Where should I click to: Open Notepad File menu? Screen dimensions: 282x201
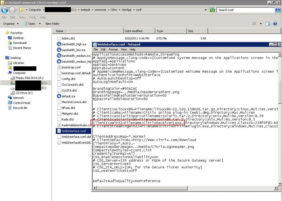[x=96, y=49]
